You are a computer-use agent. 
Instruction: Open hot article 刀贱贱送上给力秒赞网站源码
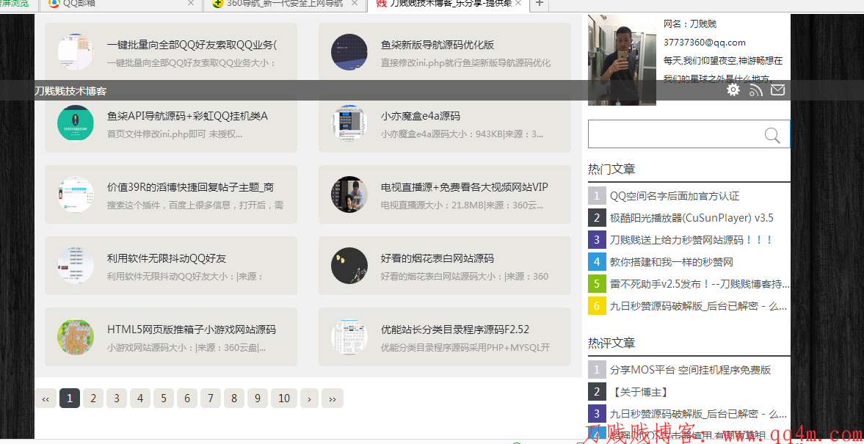(691, 240)
